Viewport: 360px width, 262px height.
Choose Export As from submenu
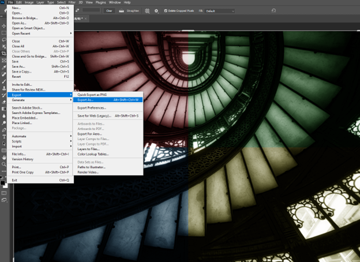(x=108, y=100)
